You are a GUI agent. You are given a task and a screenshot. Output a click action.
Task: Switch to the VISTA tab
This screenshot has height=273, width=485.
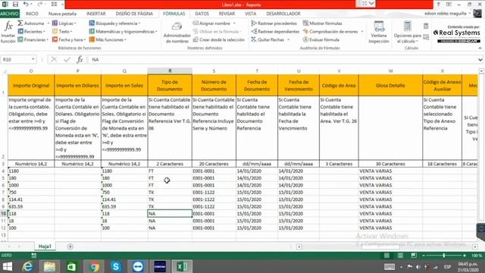pyautogui.click(x=250, y=14)
